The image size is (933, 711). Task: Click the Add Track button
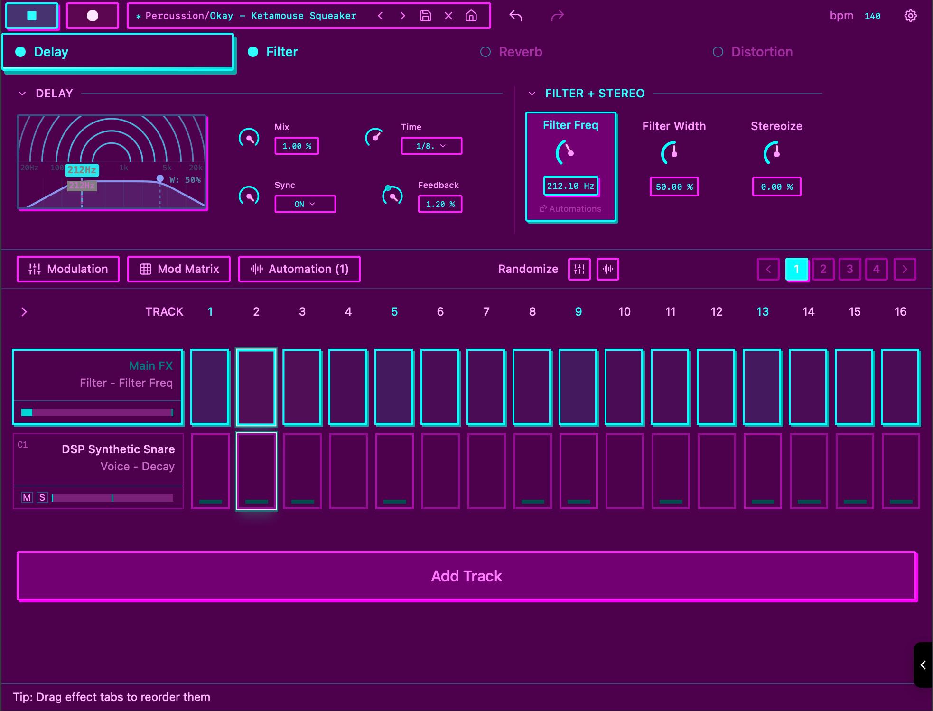(x=466, y=576)
